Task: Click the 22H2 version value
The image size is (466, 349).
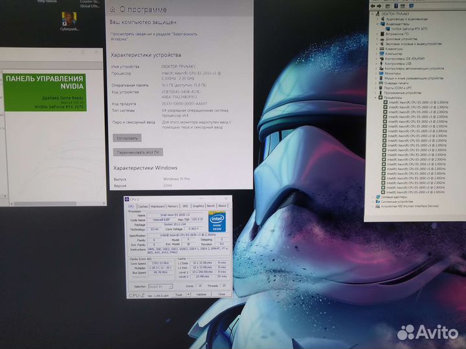Action: tap(168, 185)
